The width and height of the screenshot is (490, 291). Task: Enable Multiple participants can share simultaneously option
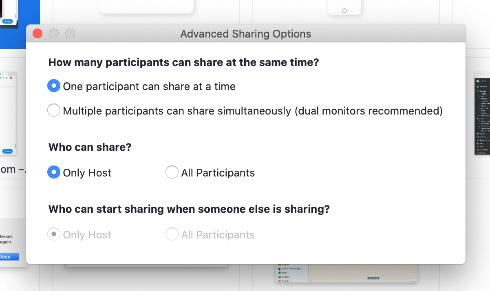(245, 110)
